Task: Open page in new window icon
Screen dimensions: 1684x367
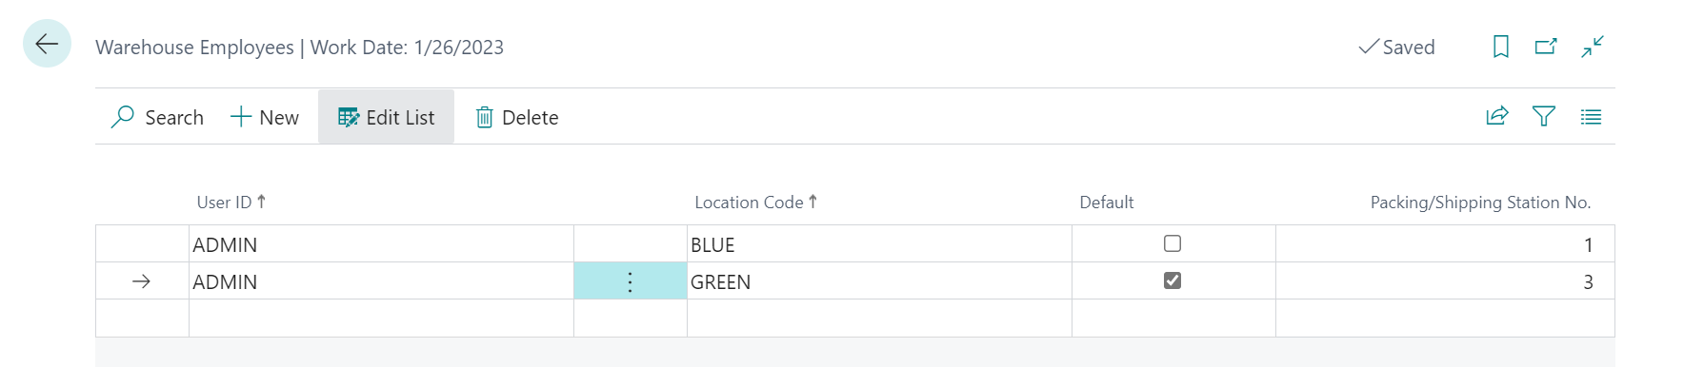Action: tap(1546, 47)
